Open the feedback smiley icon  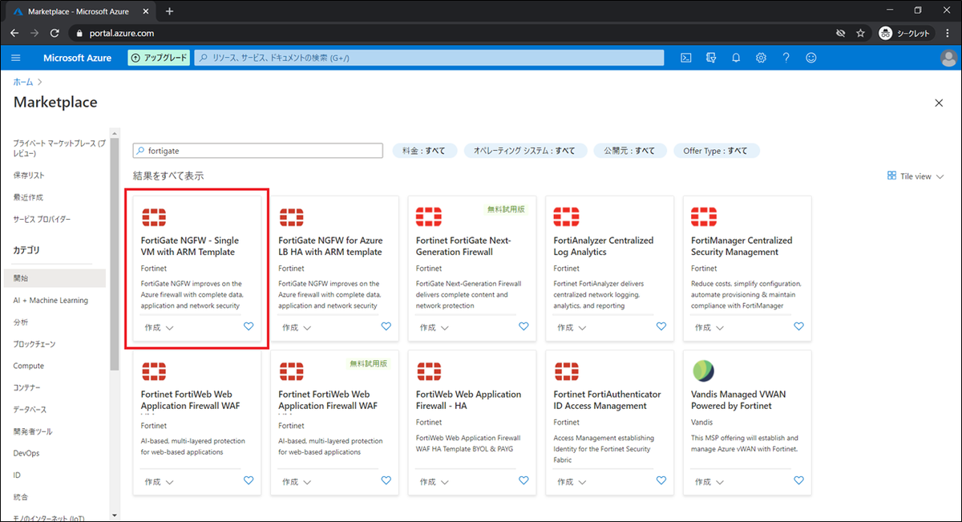811,58
